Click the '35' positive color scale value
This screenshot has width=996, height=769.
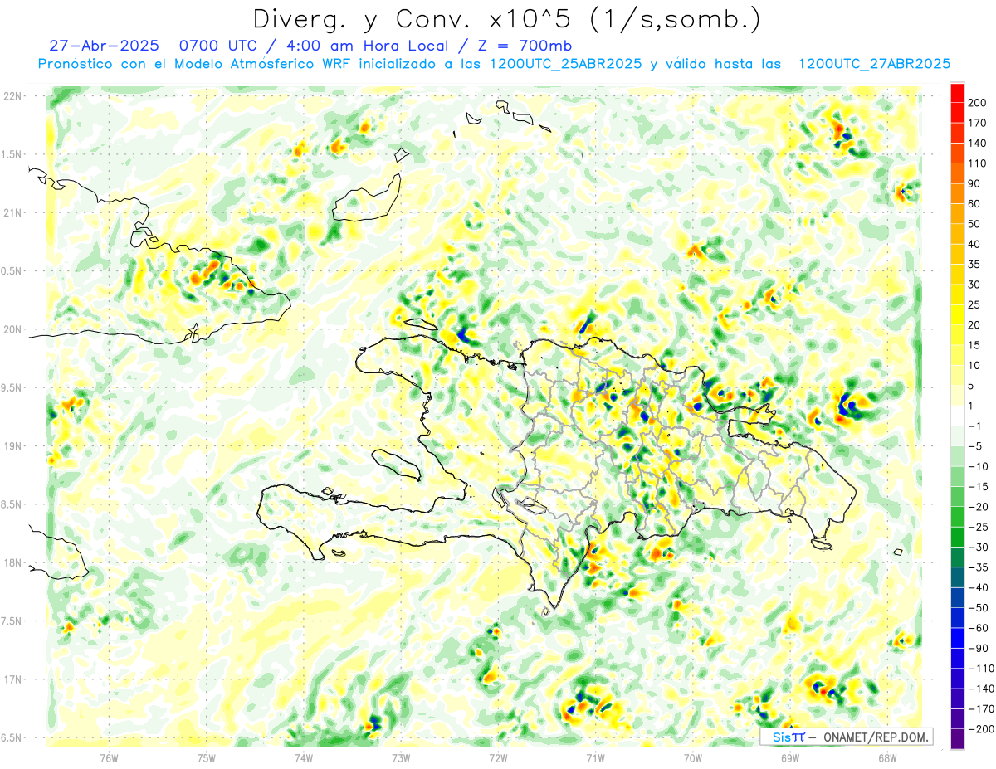[x=975, y=265]
